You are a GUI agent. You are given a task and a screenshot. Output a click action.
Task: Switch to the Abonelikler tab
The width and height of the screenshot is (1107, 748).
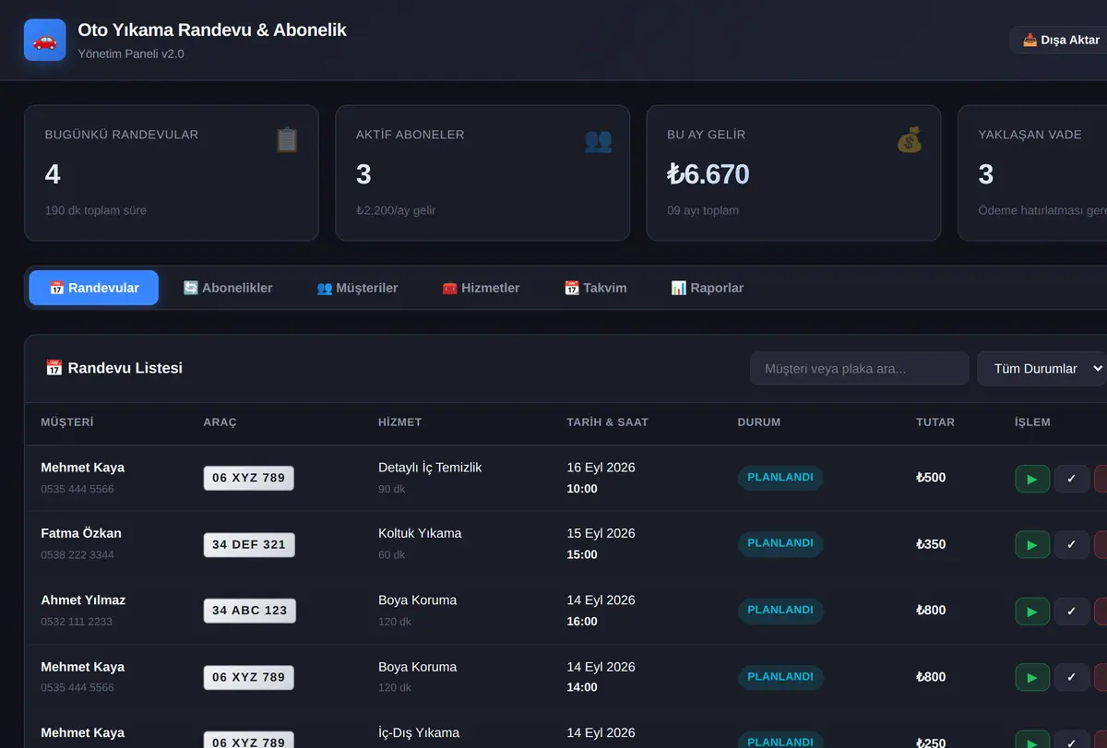228,288
